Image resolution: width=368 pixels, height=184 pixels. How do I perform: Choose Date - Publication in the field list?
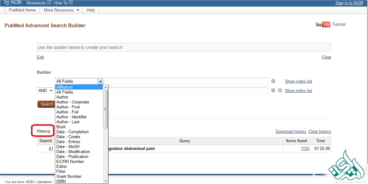(72, 156)
